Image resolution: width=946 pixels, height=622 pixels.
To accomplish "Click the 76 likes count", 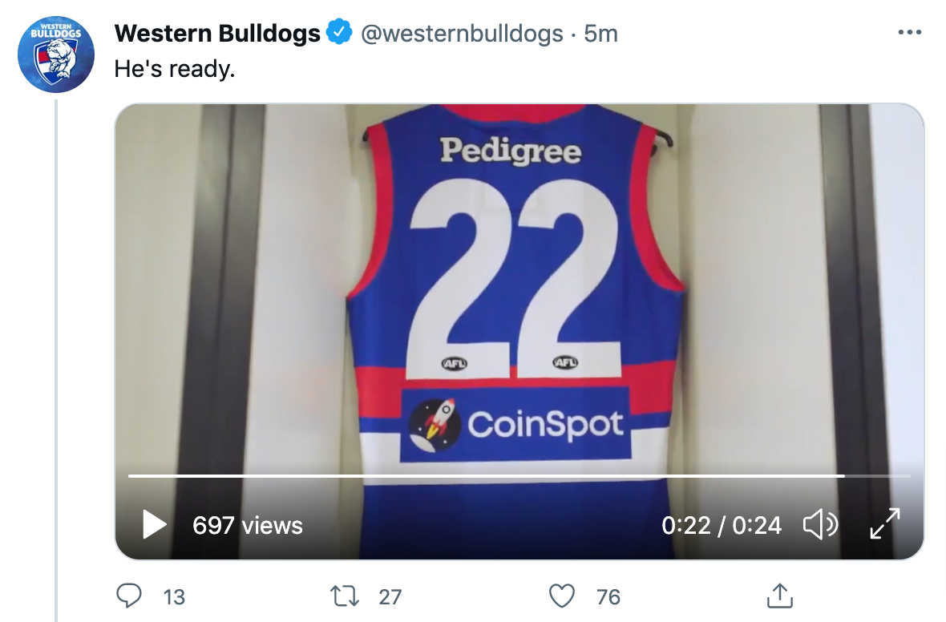I will point(608,597).
